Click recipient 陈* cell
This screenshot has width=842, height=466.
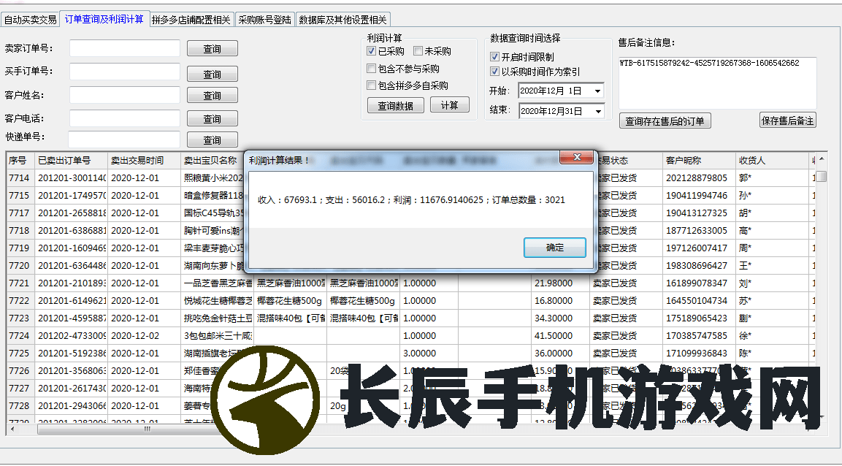(x=772, y=354)
